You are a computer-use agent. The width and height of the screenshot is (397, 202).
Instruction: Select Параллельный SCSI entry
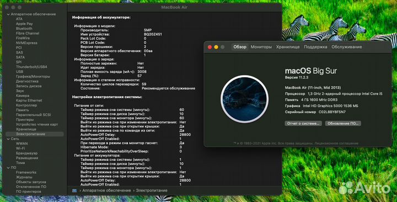point(33,115)
